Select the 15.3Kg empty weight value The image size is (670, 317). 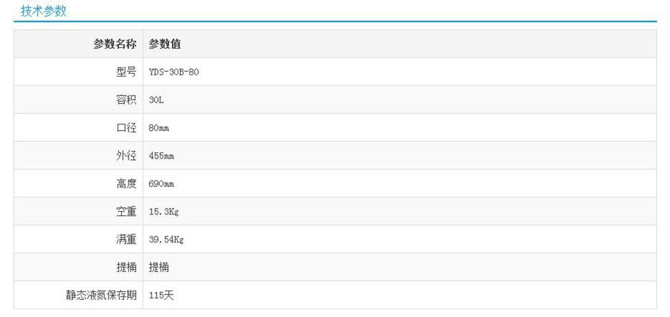click(163, 212)
